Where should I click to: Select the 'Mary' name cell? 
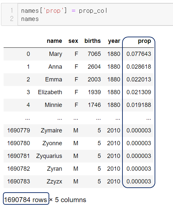tap(55, 54)
